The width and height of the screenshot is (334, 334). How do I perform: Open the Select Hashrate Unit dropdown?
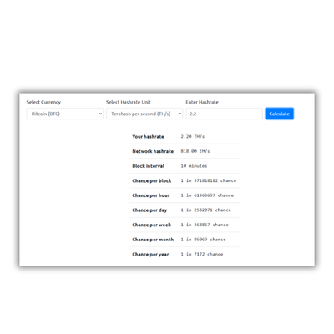[144, 114]
